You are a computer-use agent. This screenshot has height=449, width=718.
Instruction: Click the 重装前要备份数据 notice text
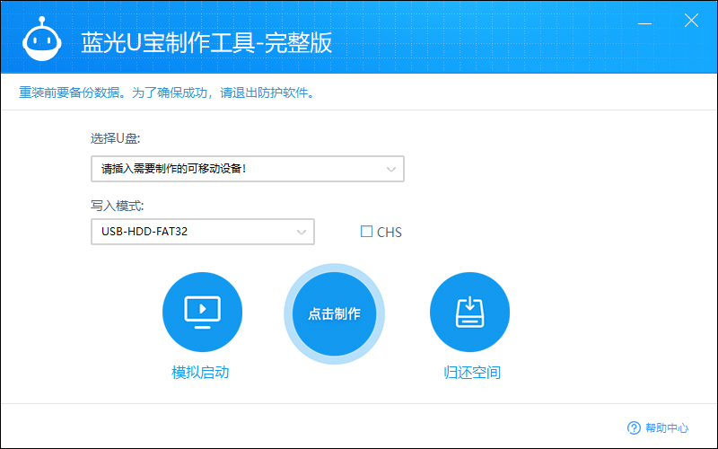tap(168, 93)
